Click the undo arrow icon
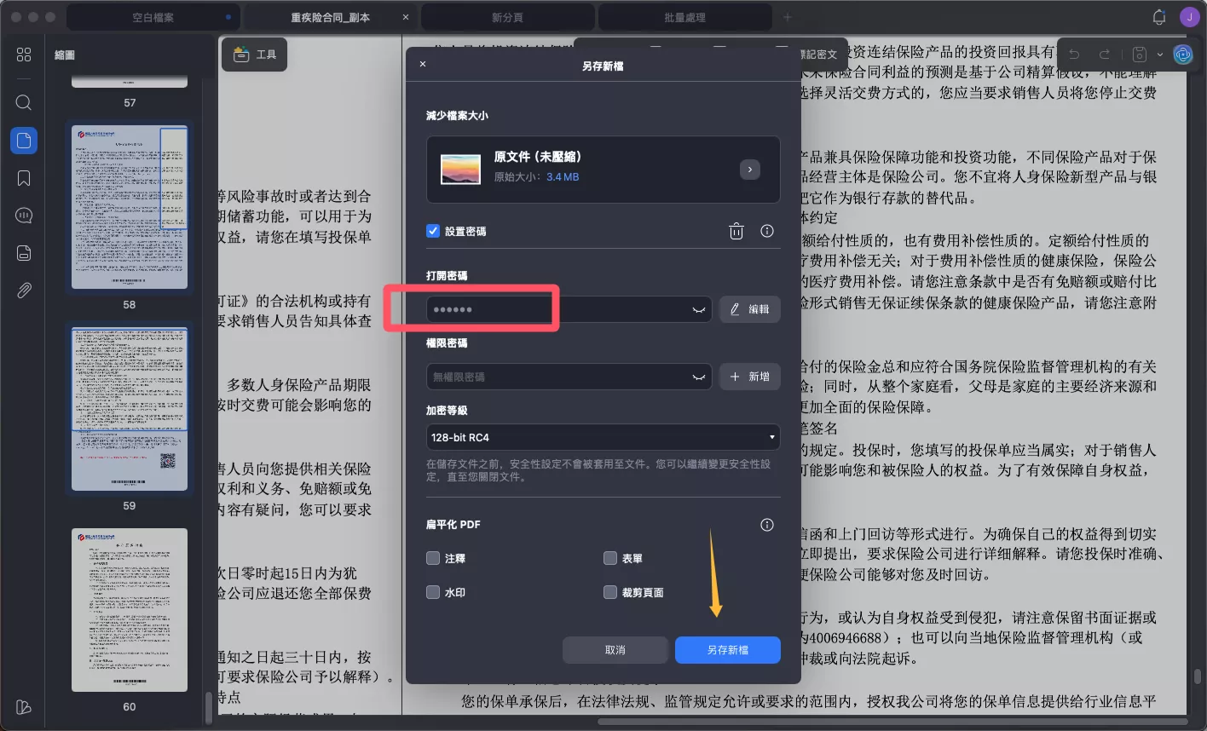1207x731 pixels. pos(1074,55)
